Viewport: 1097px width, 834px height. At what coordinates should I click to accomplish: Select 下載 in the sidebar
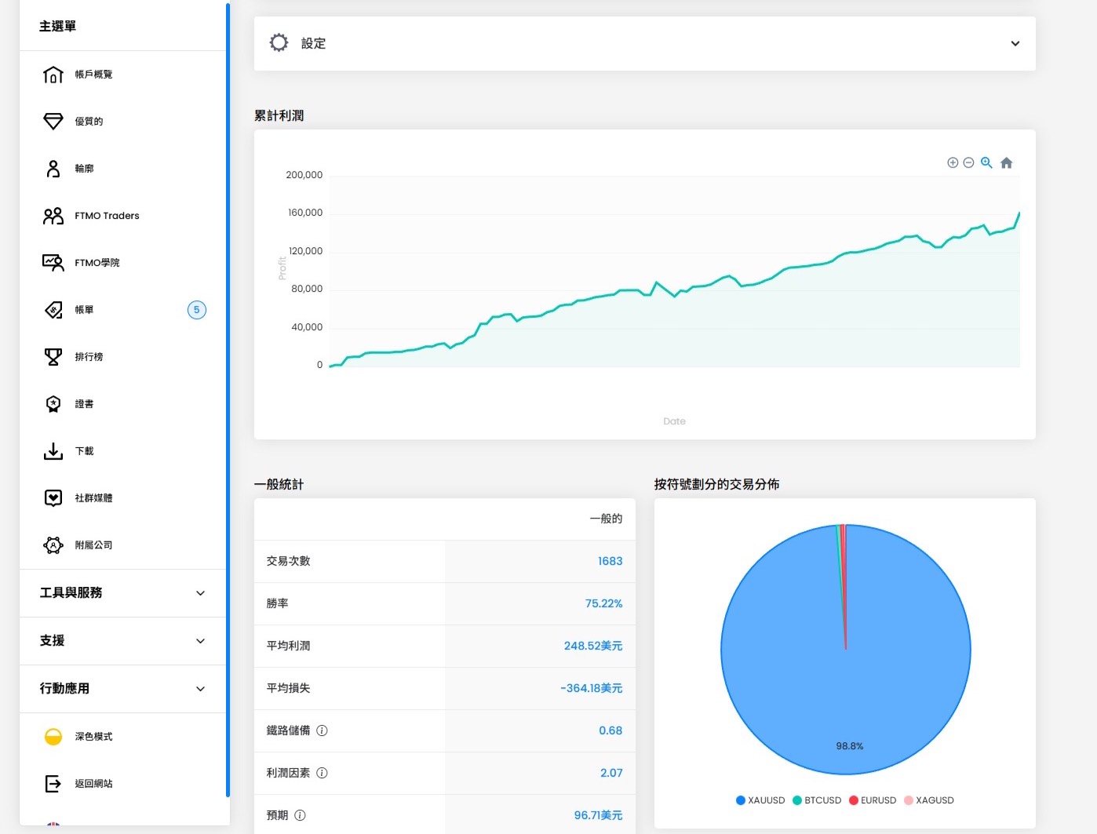click(84, 451)
